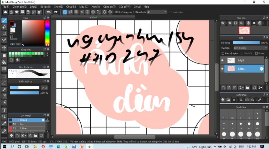The width and height of the screenshot is (269, 149).
Task: Enable Bảo vệ alpha checkbox
Action: [x=223, y=53]
